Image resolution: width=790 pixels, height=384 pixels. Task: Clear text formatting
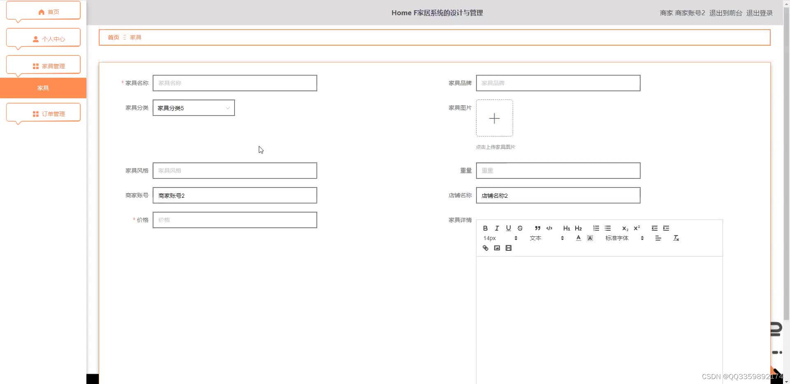pos(676,238)
